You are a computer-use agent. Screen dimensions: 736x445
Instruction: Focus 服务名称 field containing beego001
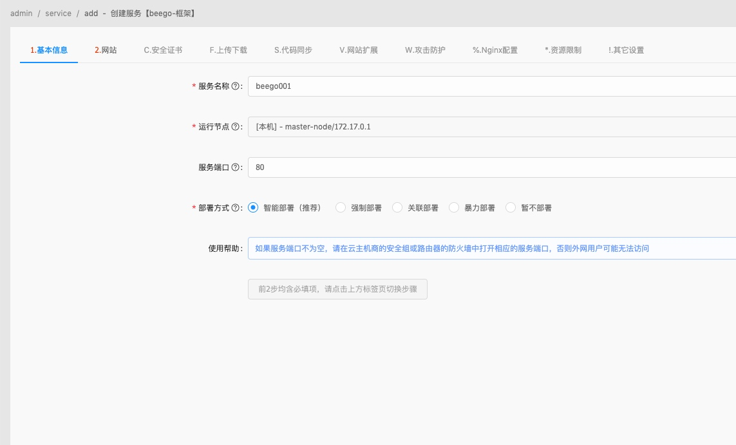492,86
